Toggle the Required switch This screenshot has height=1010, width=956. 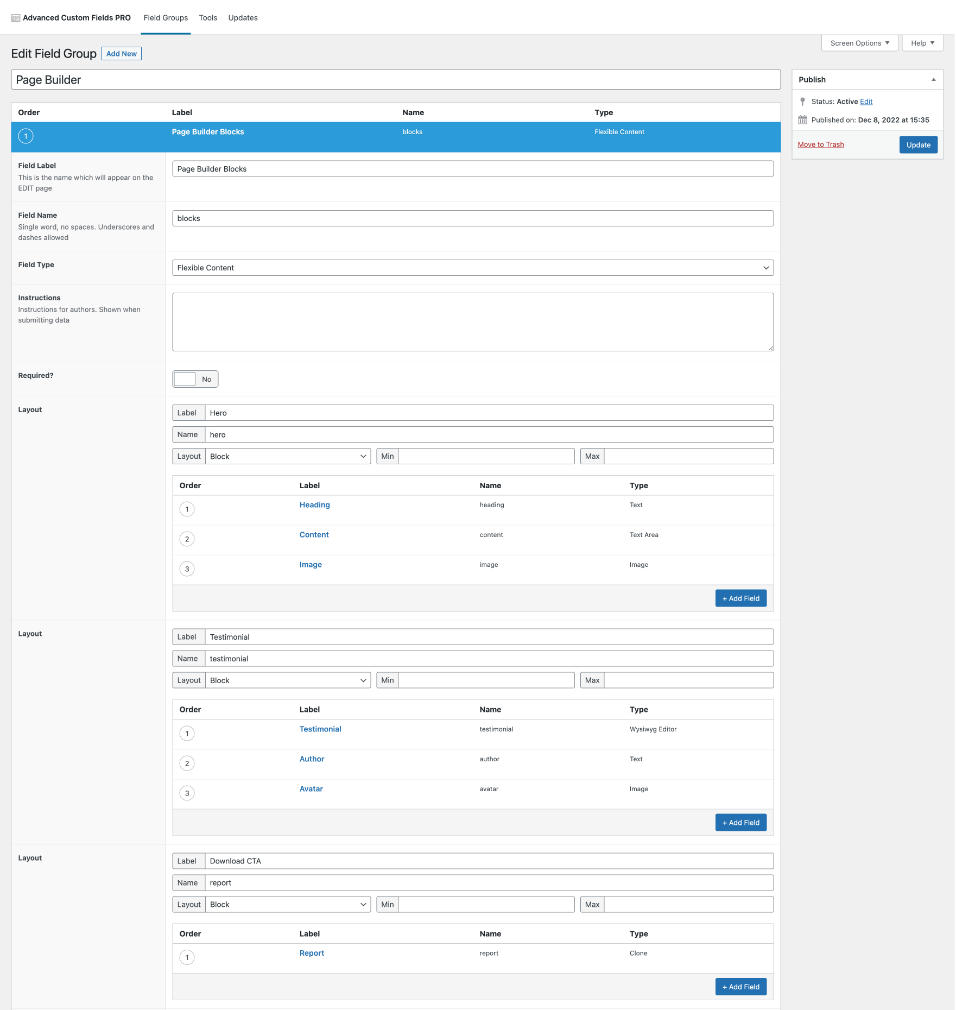(x=195, y=379)
